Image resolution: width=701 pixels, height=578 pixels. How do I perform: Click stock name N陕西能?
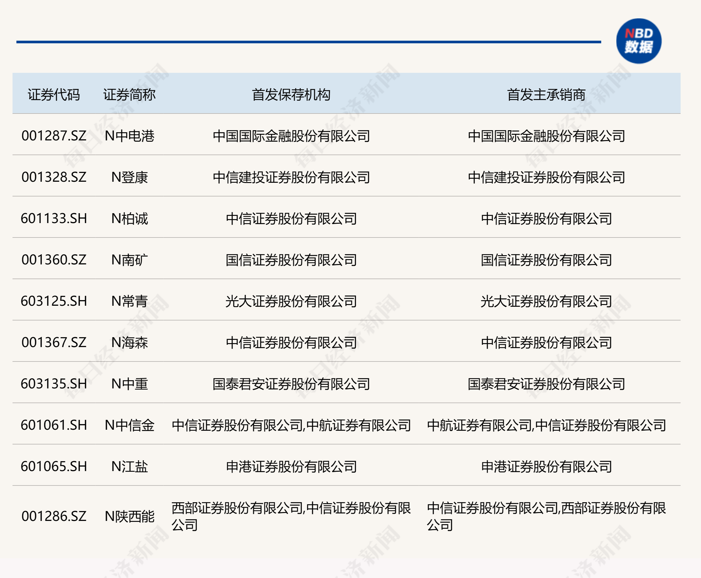click(129, 516)
